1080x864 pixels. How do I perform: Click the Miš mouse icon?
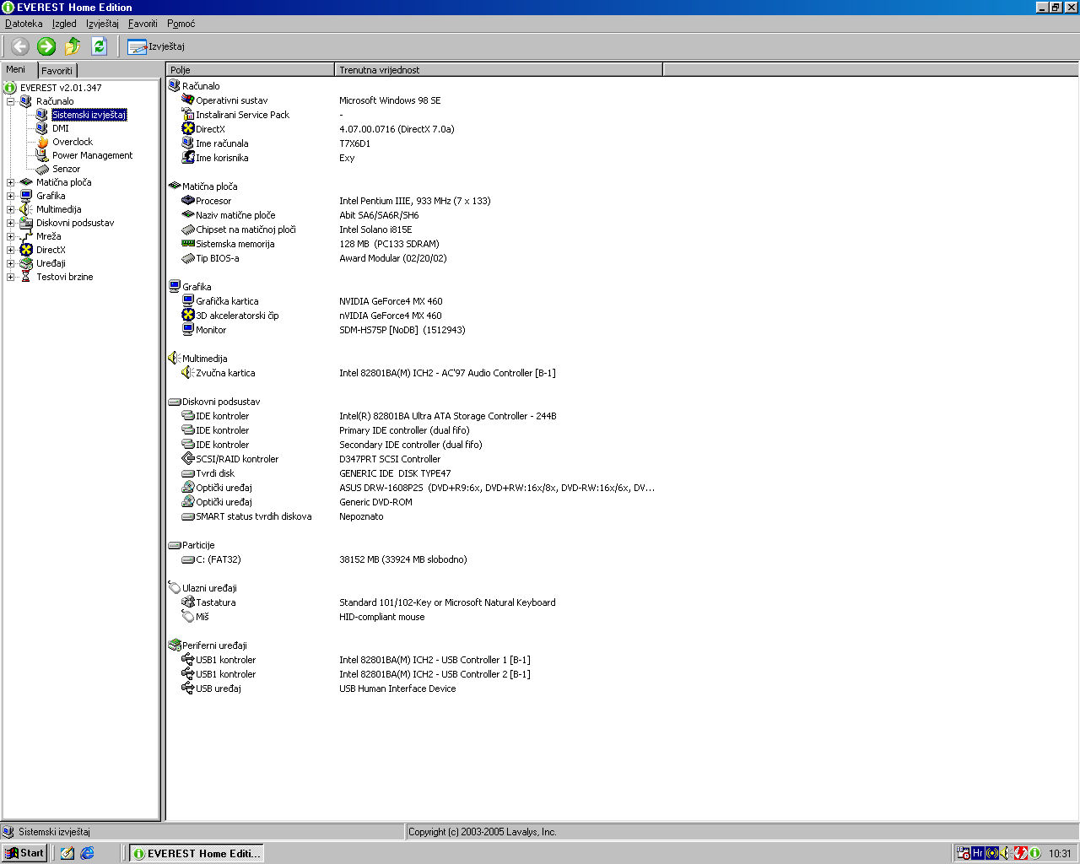click(x=188, y=616)
